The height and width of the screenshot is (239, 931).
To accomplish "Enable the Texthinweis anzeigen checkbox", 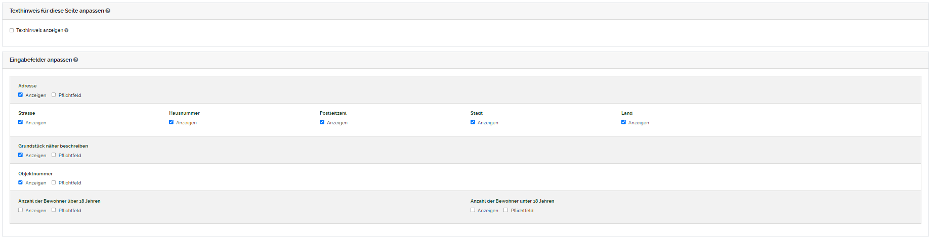I will click(x=12, y=30).
